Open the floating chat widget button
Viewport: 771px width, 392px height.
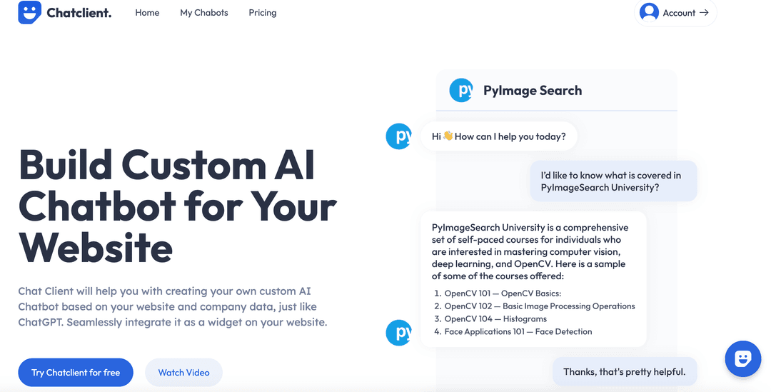[742, 358]
